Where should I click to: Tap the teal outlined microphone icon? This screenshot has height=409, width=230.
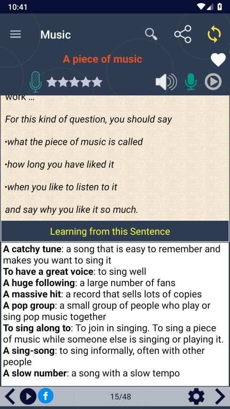pos(35,82)
